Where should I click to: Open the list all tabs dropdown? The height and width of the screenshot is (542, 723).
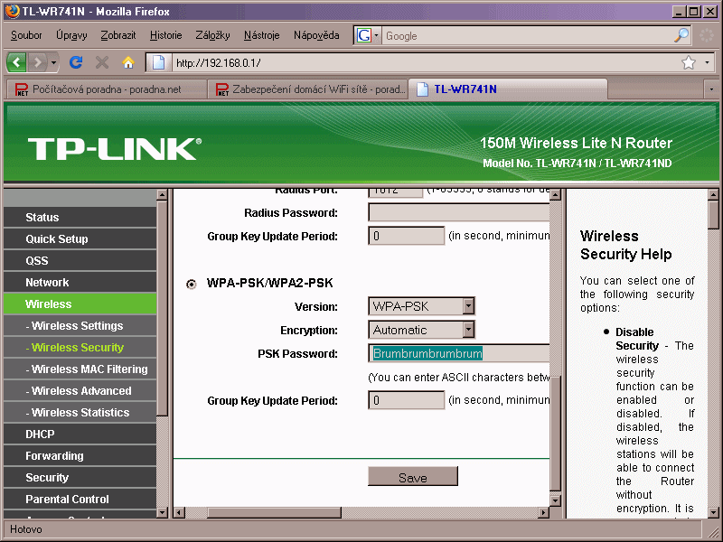[711, 89]
